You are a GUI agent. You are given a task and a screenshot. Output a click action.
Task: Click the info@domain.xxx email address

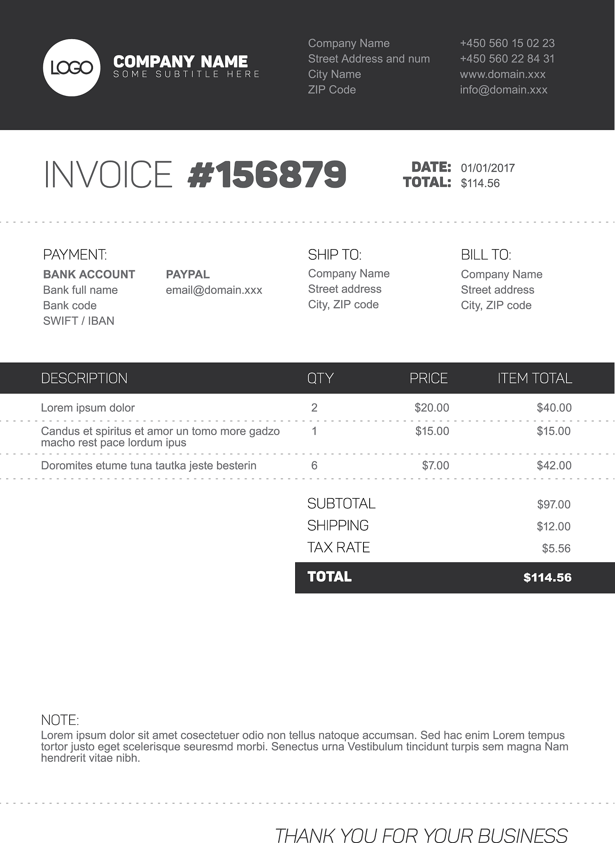point(503,90)
